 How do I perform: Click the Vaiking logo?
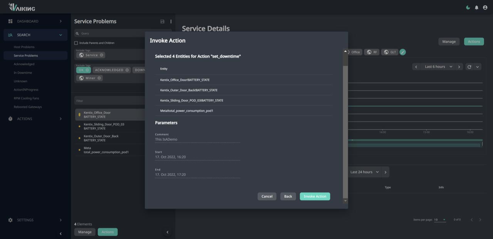click(x=22, y=7)
